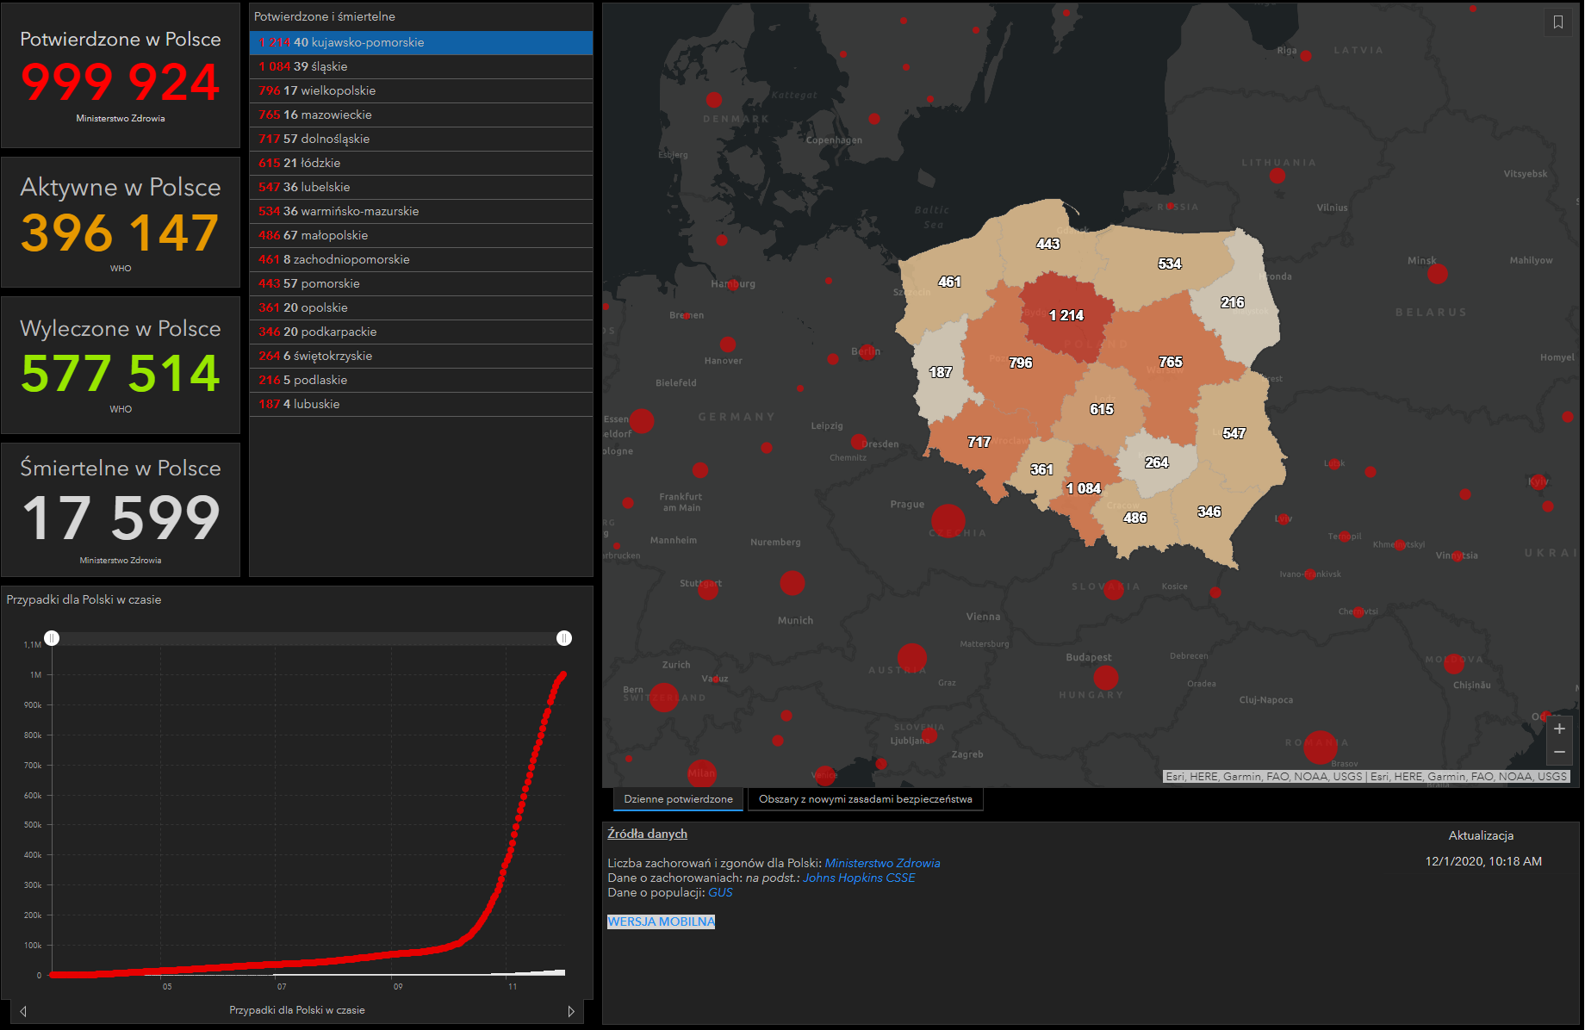The image size is (1585, 1030).
Task: Select the lubuskie row in list
Action: (x=421, y=404)
